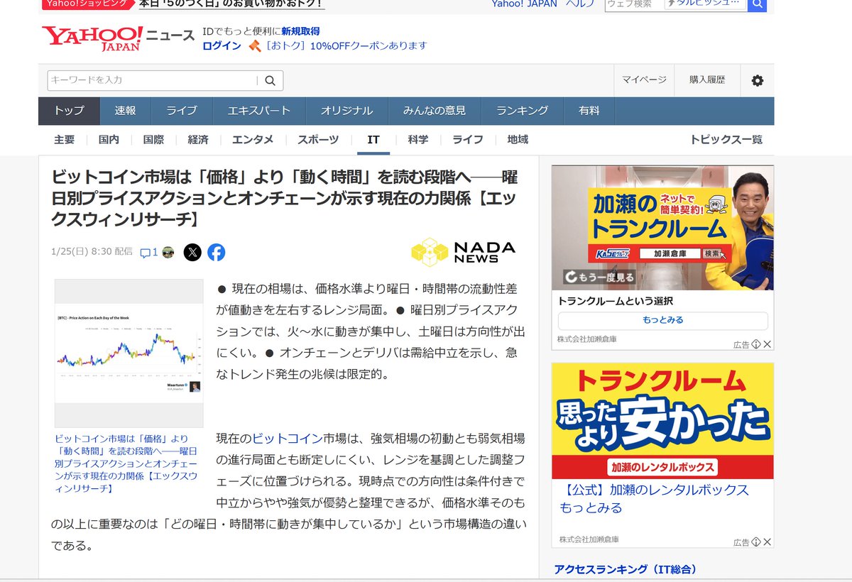Click the 本日「5のつく日」 shopping promo link

coord(231,4)
